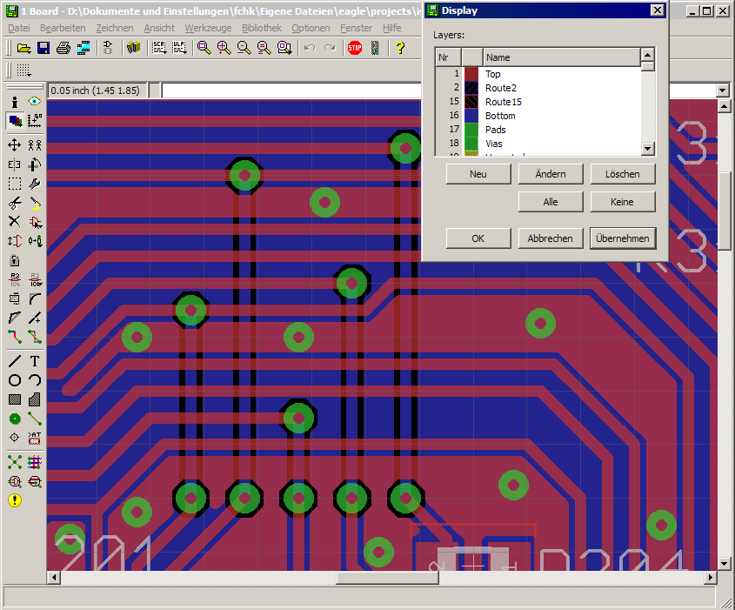Toggle the Route2 layer row
The image size is (735, 610).
[538, 88]
